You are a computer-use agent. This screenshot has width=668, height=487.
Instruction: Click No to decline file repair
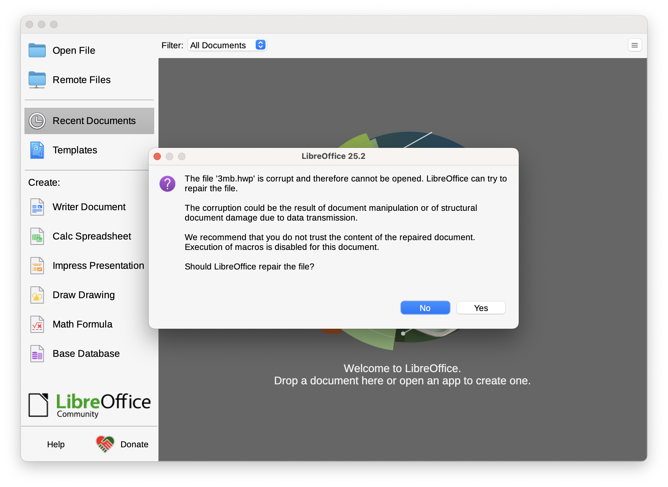(425, 308)
